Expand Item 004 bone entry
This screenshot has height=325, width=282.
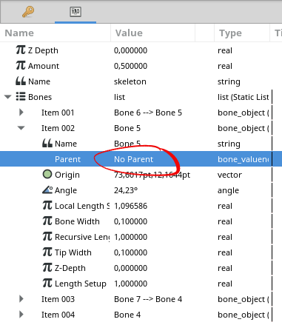click(21, 315)
